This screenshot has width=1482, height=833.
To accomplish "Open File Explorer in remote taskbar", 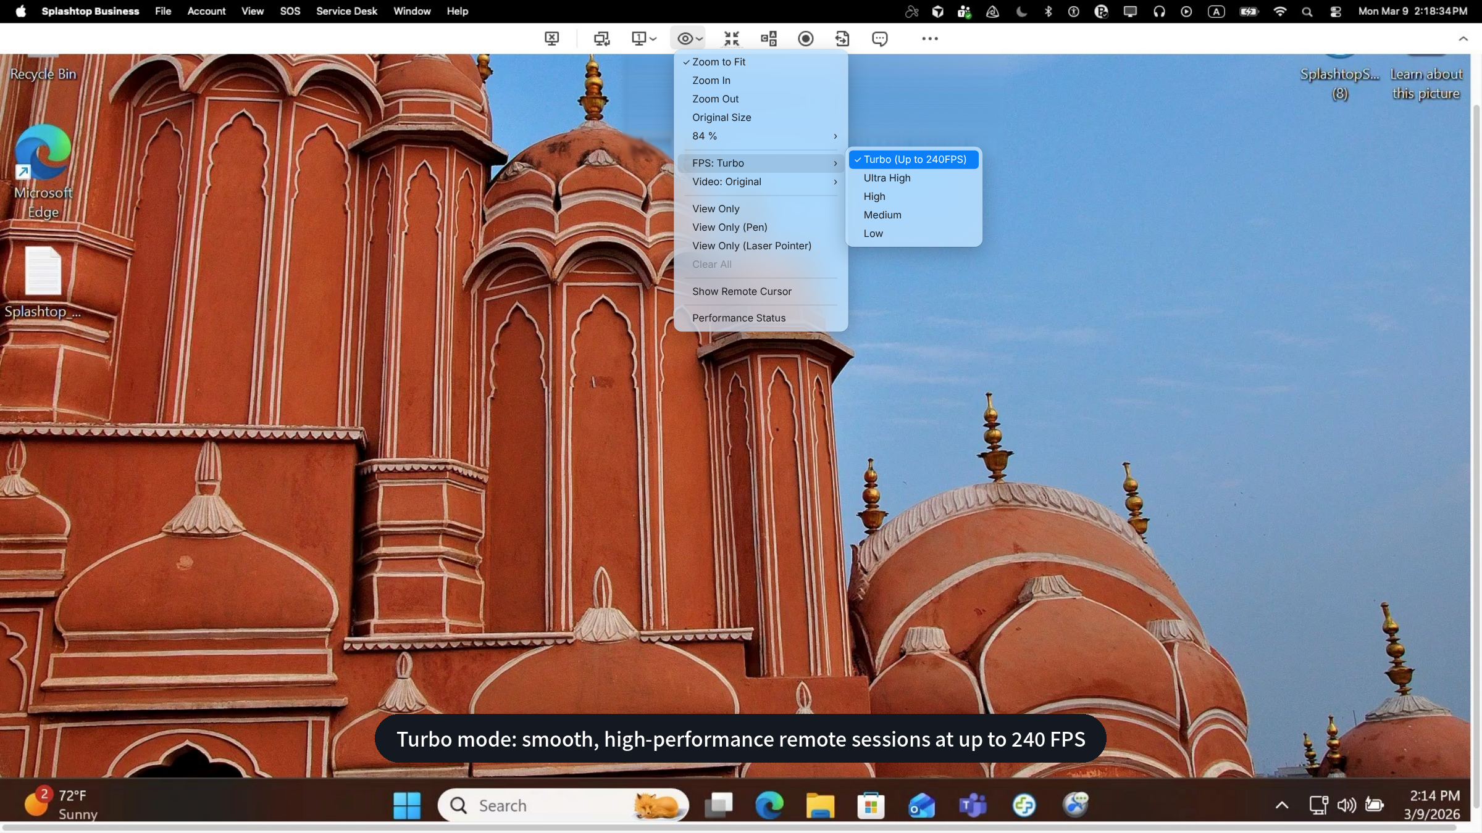I will click(x=820, y=805).
